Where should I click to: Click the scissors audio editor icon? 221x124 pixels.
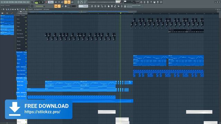coord(144,2)
